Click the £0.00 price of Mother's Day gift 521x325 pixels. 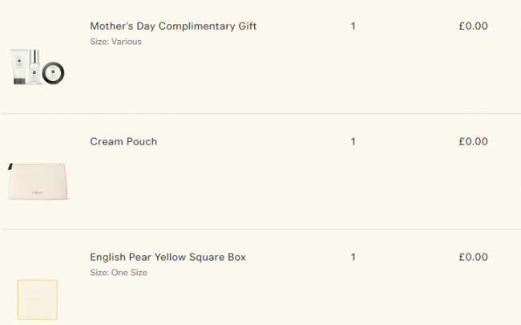click(x=473, y=26)
